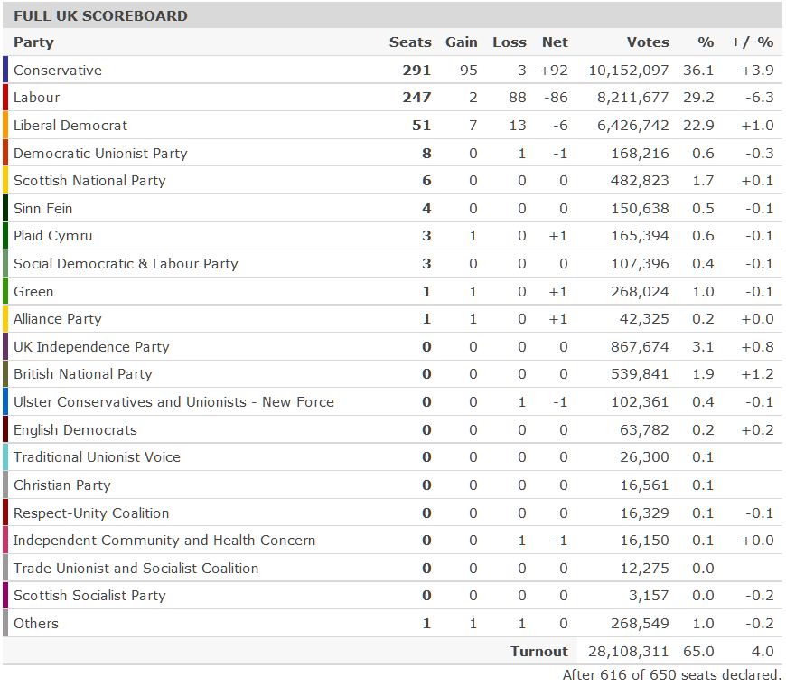Click Conservative votes 10,152,097

[629, 71]
